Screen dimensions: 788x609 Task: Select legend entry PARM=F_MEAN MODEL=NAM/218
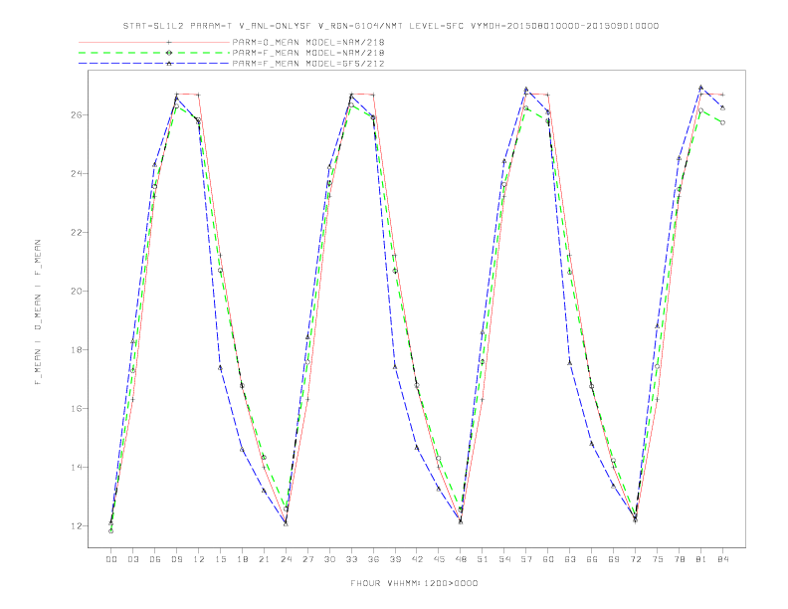tap(308, 53)
